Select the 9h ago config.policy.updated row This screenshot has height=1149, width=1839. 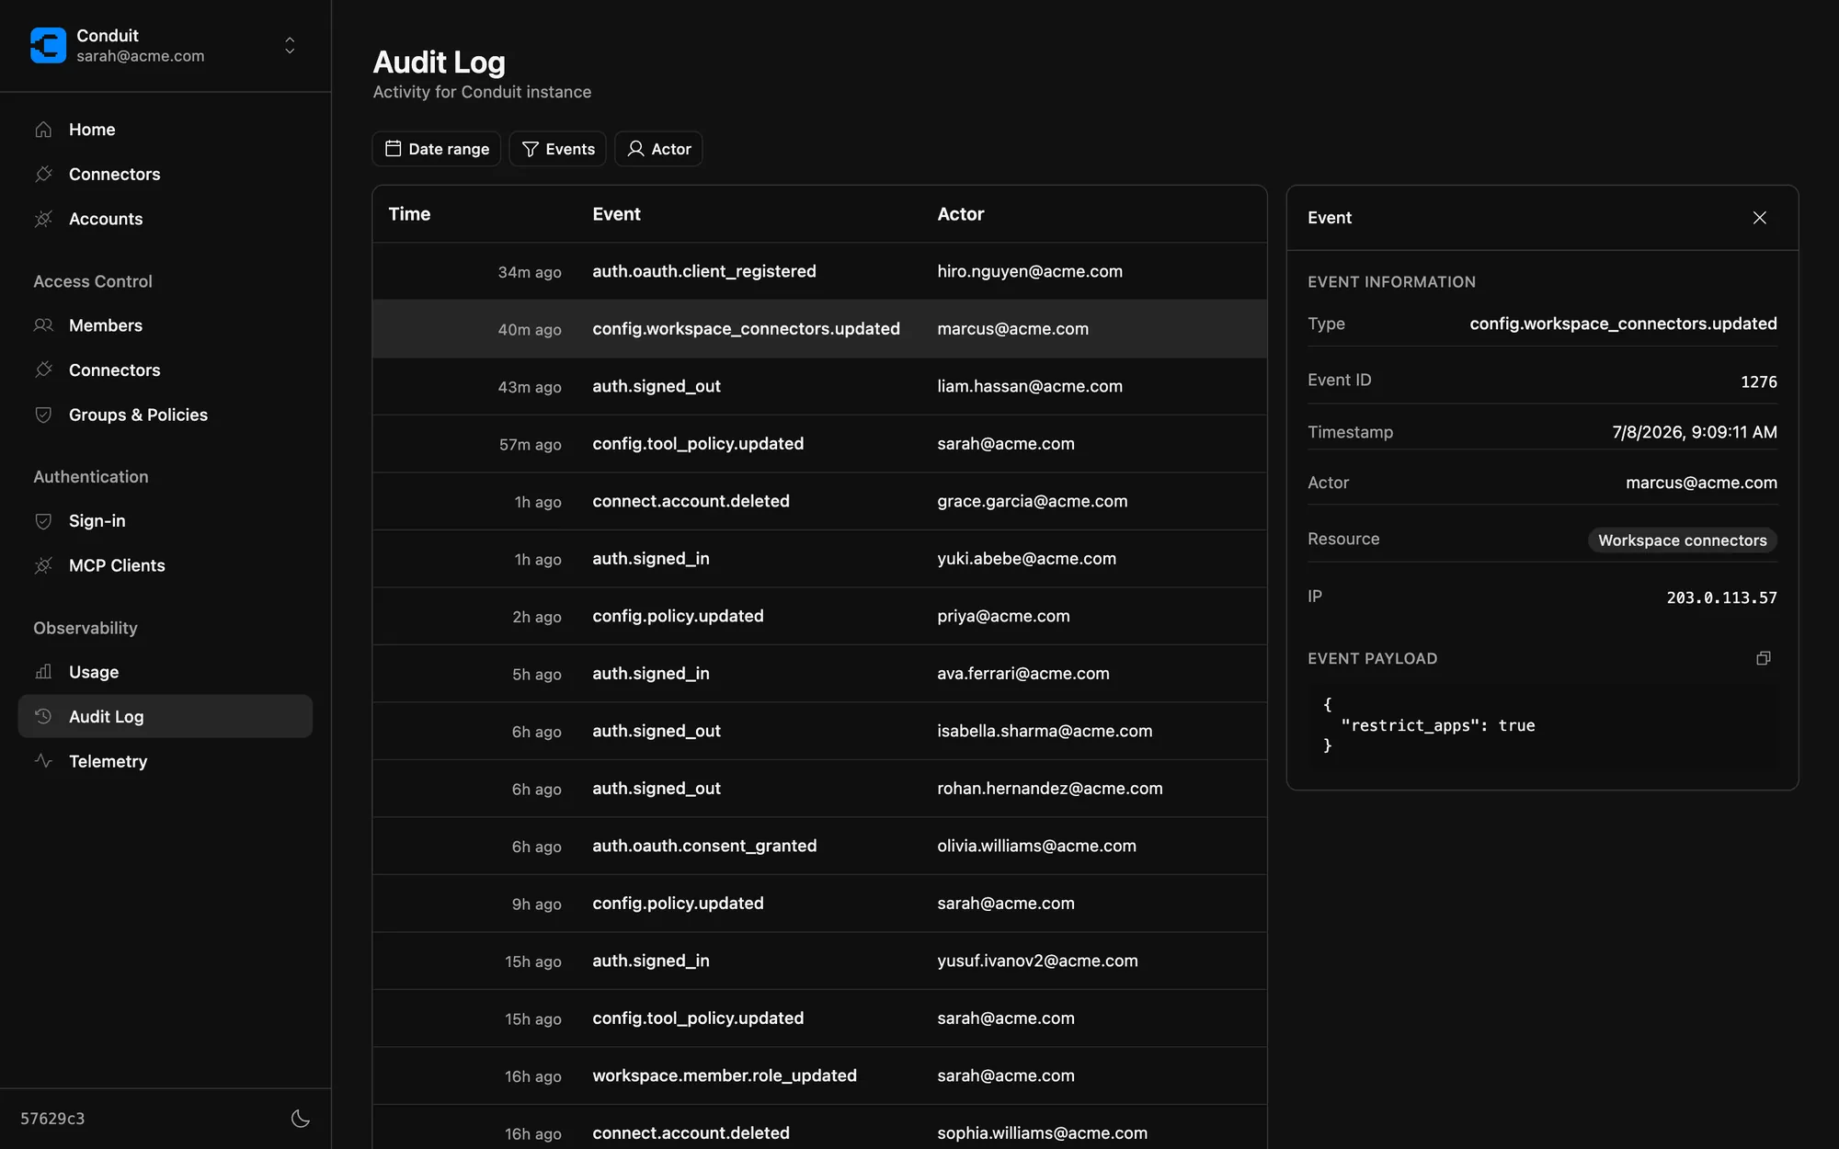pyautogui.click(x=819, y=904)
